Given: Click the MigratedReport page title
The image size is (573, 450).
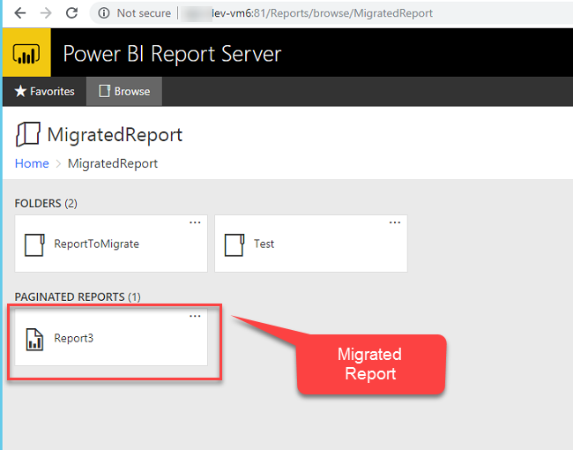Looking at the screenshot, I should [115, 135].
